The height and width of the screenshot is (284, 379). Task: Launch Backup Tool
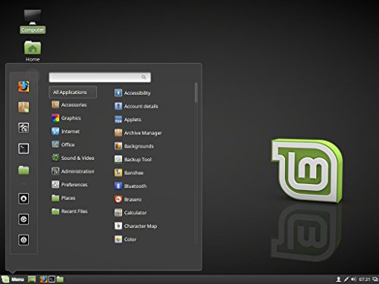133,159
